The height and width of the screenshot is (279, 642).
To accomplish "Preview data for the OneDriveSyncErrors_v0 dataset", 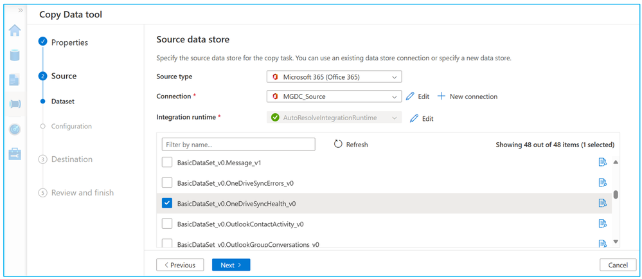I will click(602, 183).
